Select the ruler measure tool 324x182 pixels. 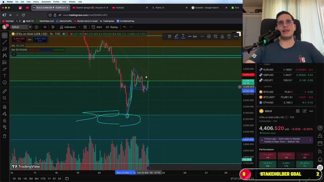click(x=5, y=91)
